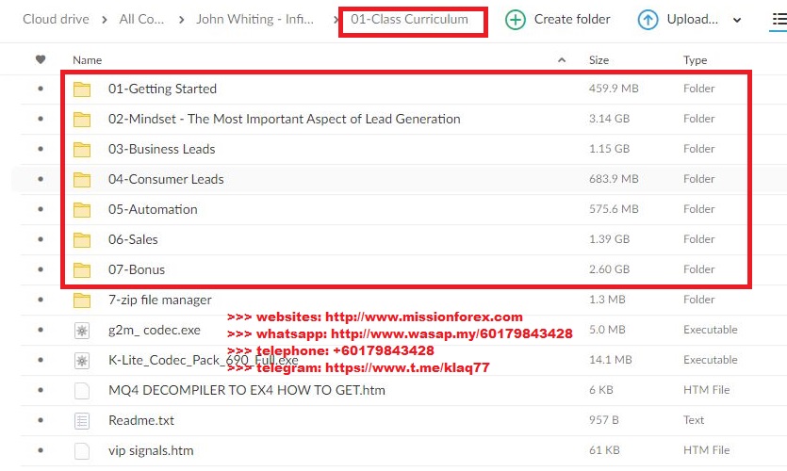
Task: Click file icon of vip signals.htm
Action: tap(82, 451)
